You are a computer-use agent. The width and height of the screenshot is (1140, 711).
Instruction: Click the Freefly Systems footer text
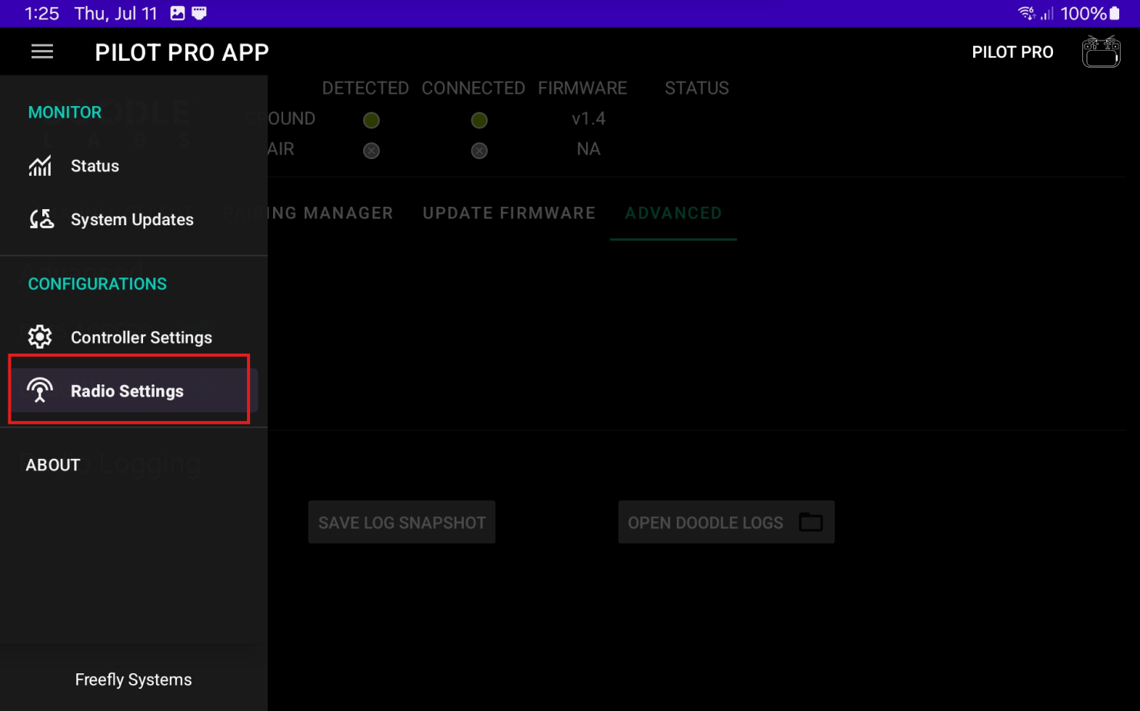click(x=133, y=679)
